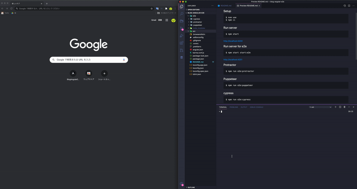The image size is (357, 189).
Task: Click the Google account avatar on the page
Action: point(174,20)
